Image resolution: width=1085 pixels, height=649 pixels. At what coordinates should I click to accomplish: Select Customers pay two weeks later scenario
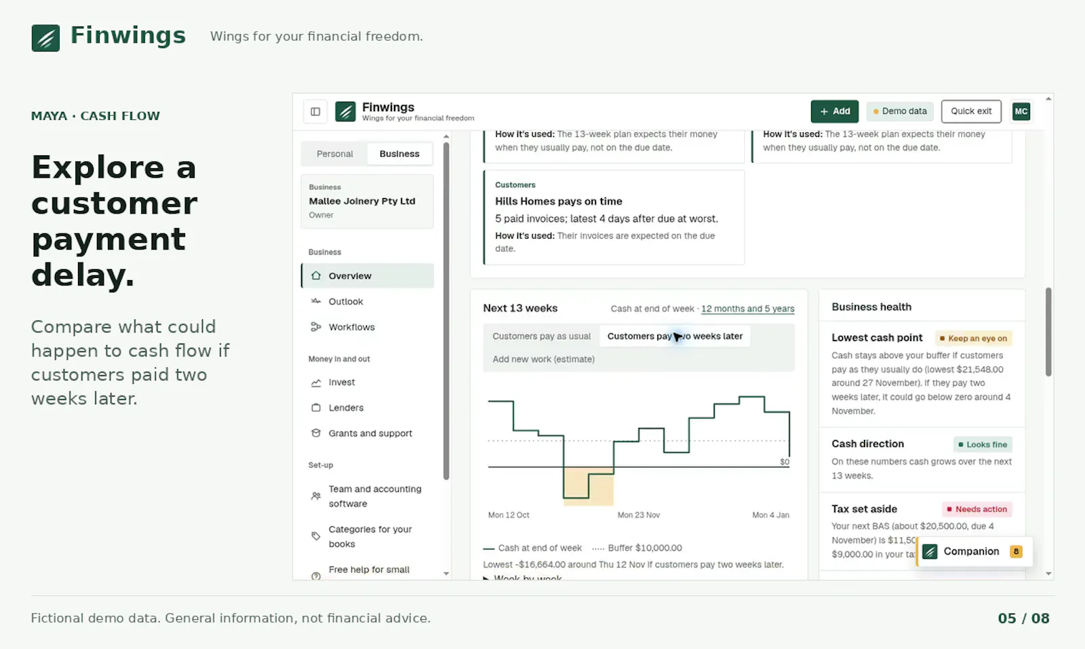click(675, 336)
